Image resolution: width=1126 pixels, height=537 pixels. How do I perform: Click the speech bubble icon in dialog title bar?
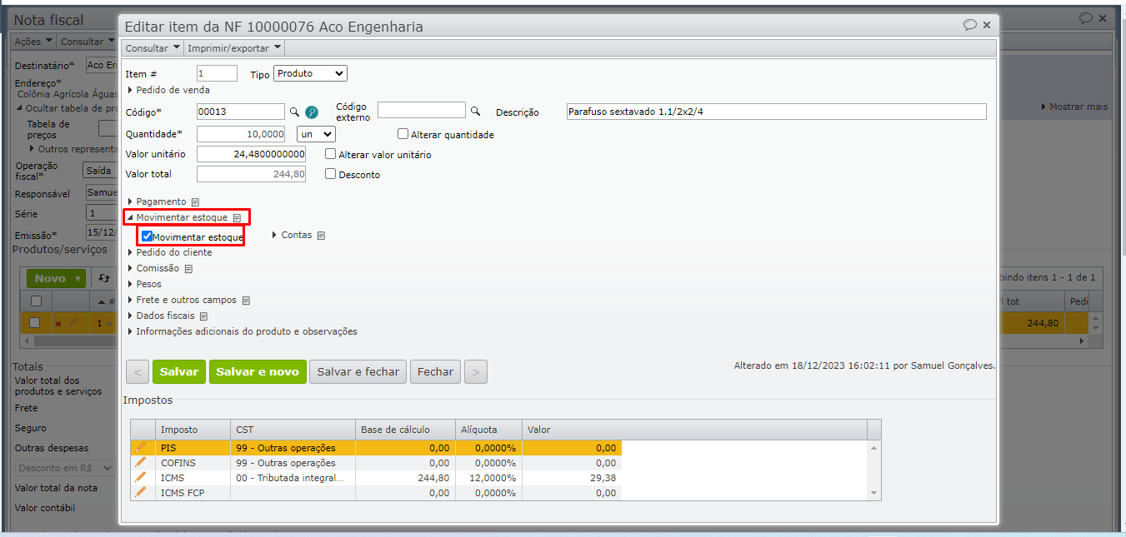click(x=969, y=25)
